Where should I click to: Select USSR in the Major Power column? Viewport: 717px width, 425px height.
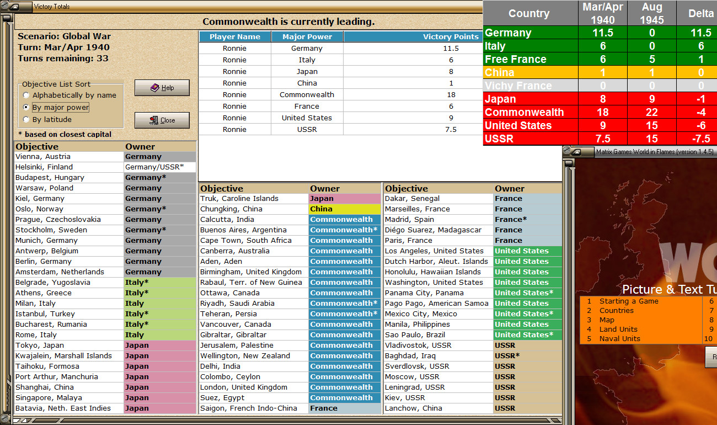(x=307, y=130)
